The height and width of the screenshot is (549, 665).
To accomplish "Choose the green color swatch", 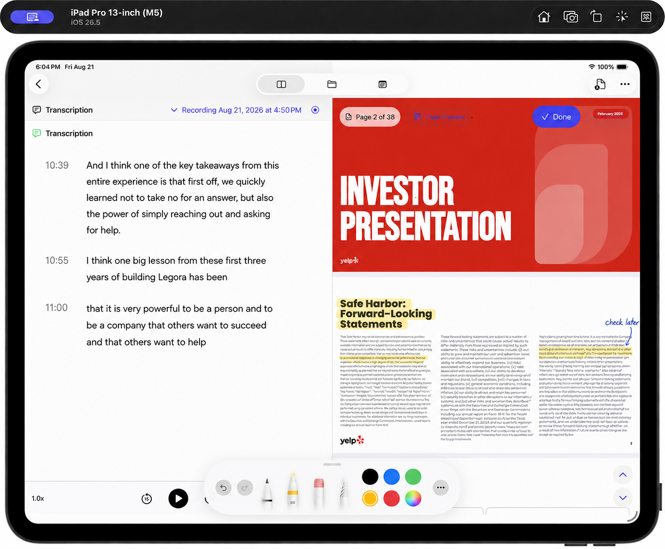I will tap(413, 477).
